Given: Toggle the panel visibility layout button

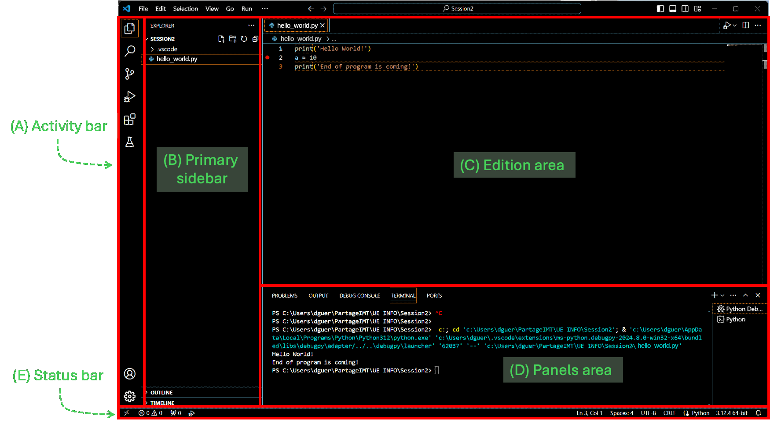Looking at the screenshot, I should click(673, 9).
